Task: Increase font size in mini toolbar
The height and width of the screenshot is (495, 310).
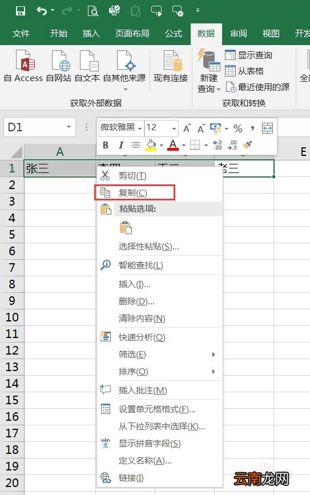Action: click(187, 128)
